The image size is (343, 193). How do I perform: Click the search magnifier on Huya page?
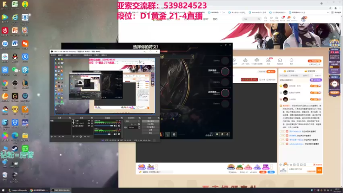259,19
